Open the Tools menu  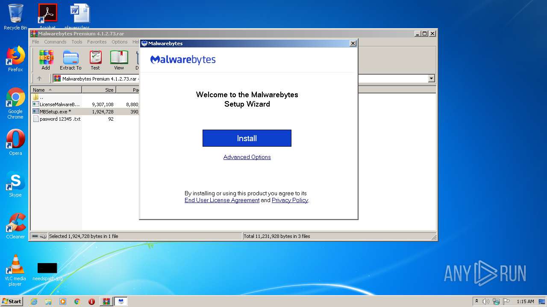tap(77, 42)
